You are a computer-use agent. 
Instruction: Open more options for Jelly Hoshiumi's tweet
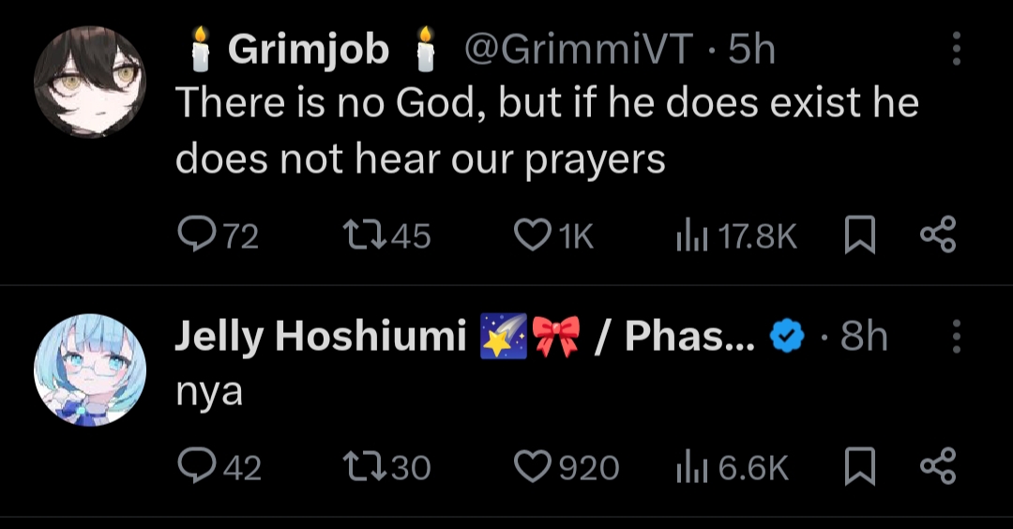[956, 337]
